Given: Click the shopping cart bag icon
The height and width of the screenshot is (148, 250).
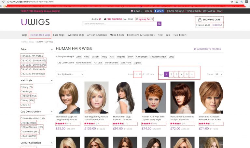Looking at the screenshot, I should [x=200, y=20].
